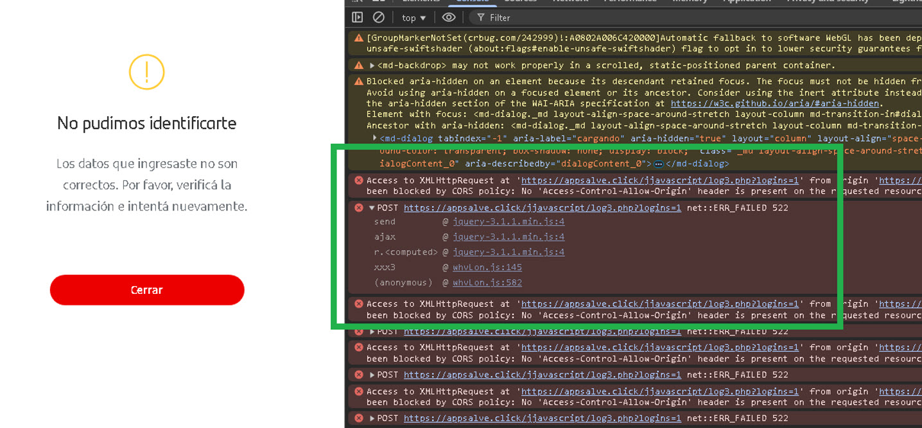
Task: Click the yellow exclamation icon above the error text
Action: point(147,73)
